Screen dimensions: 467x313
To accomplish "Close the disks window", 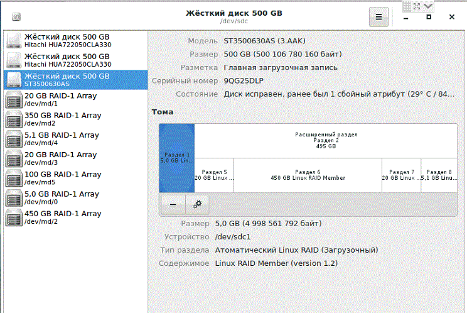I will pos(452,17).
